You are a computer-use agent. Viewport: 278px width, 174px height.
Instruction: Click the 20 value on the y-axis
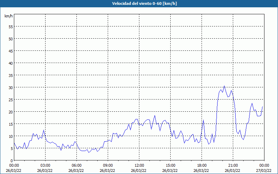(11, 112)
